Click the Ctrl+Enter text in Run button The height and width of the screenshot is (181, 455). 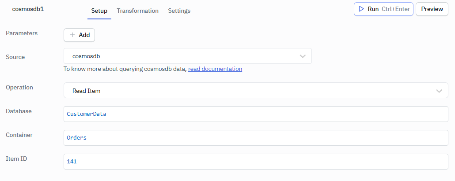[x=396, y=9]
